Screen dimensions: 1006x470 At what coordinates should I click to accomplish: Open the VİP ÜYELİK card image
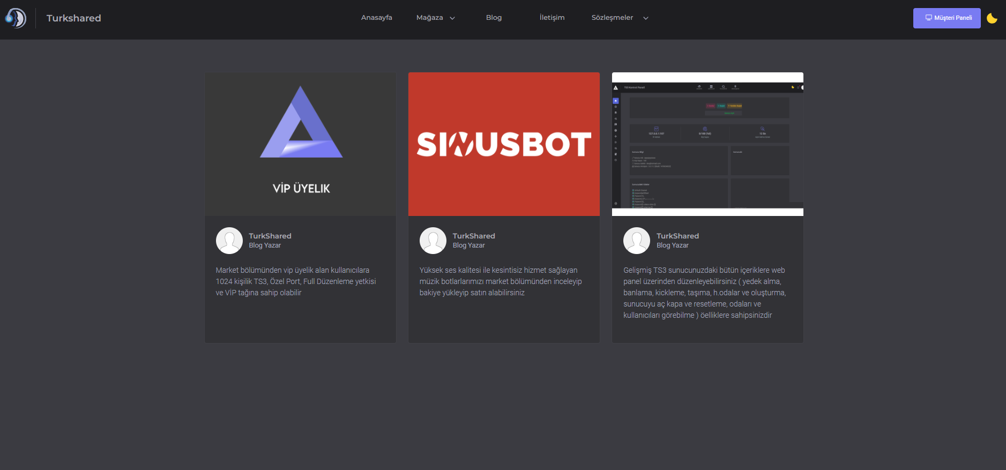300,144
